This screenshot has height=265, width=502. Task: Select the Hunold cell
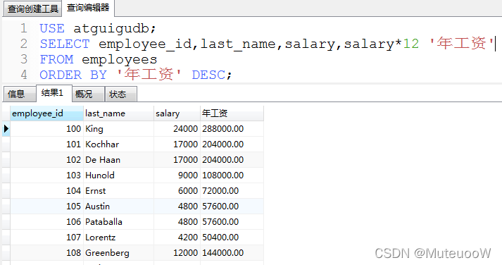118,175
